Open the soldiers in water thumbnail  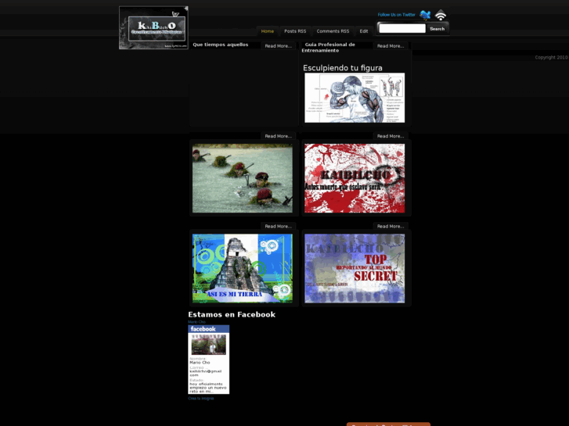tap(243, 178)
